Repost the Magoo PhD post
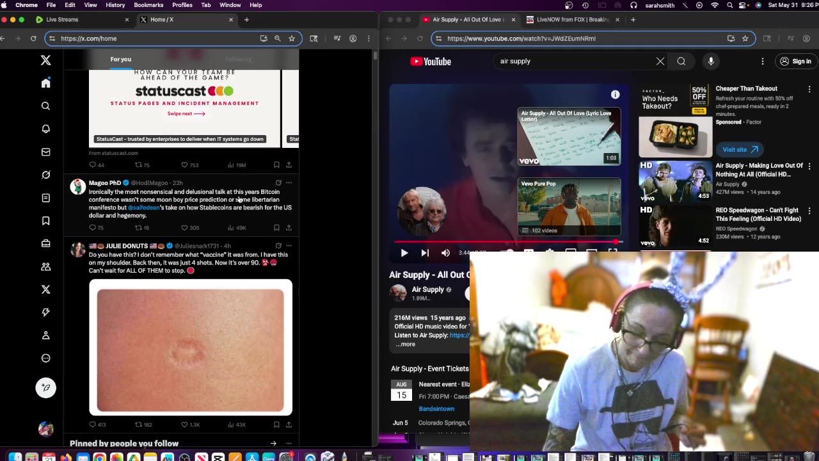Viewport: 819px width, 461px height. tap(141, 228)
